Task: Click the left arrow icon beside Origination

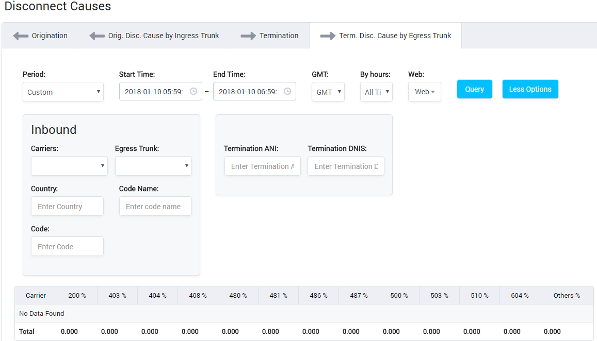Action: click(x=21, y=36)
